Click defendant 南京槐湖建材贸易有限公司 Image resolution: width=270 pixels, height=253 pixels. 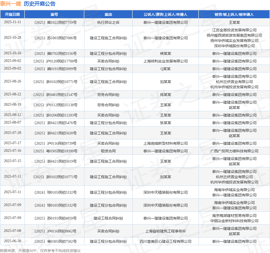(234, 216)
